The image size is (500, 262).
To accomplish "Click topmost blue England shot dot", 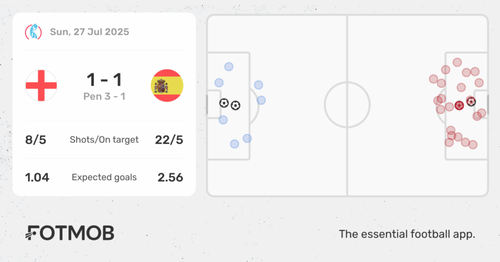I will tap(229, 66).
